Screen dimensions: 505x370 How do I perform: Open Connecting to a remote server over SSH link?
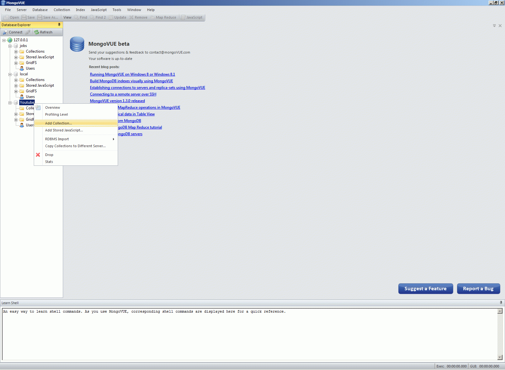[x=123, y=94]
